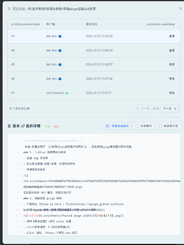Close the note history dialog

click(x=181, y=8)
